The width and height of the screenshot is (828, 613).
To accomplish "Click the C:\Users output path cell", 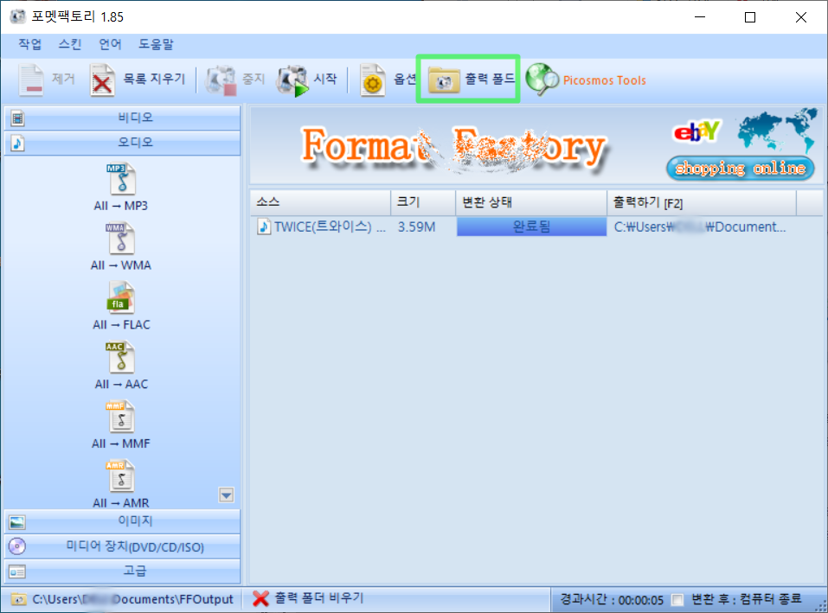I will pyautogui.click(x=700, y=227).
